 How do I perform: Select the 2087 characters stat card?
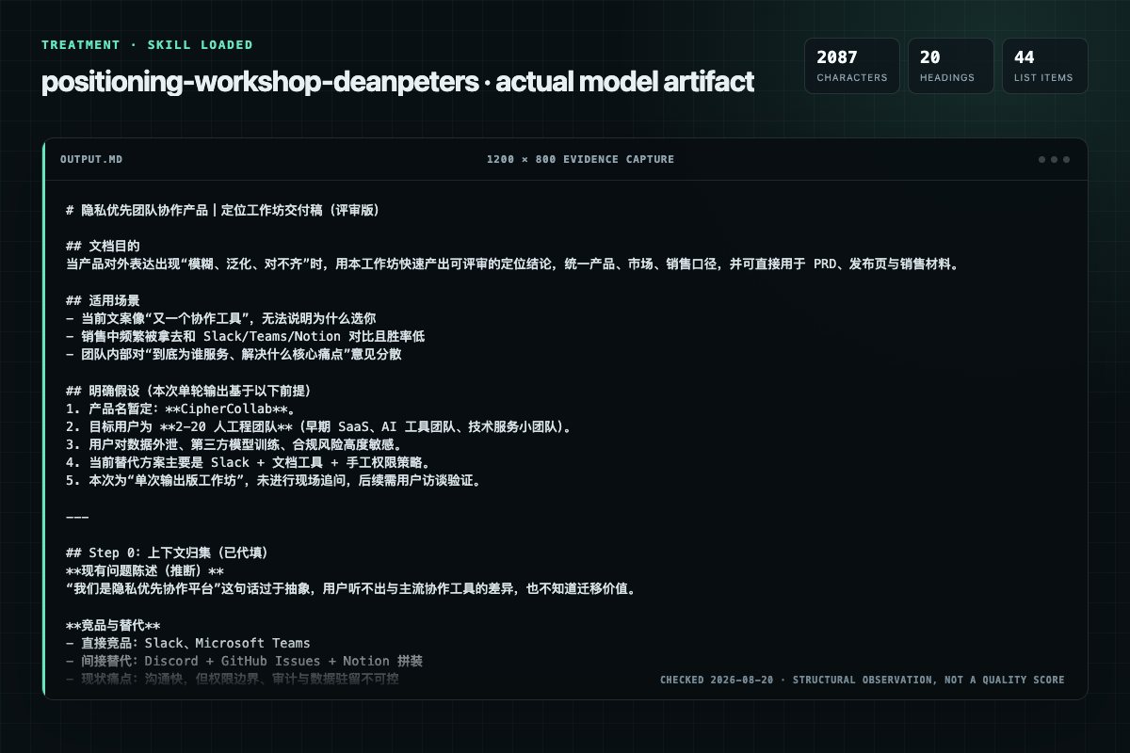pyautogui.click(x=852, y=66)
